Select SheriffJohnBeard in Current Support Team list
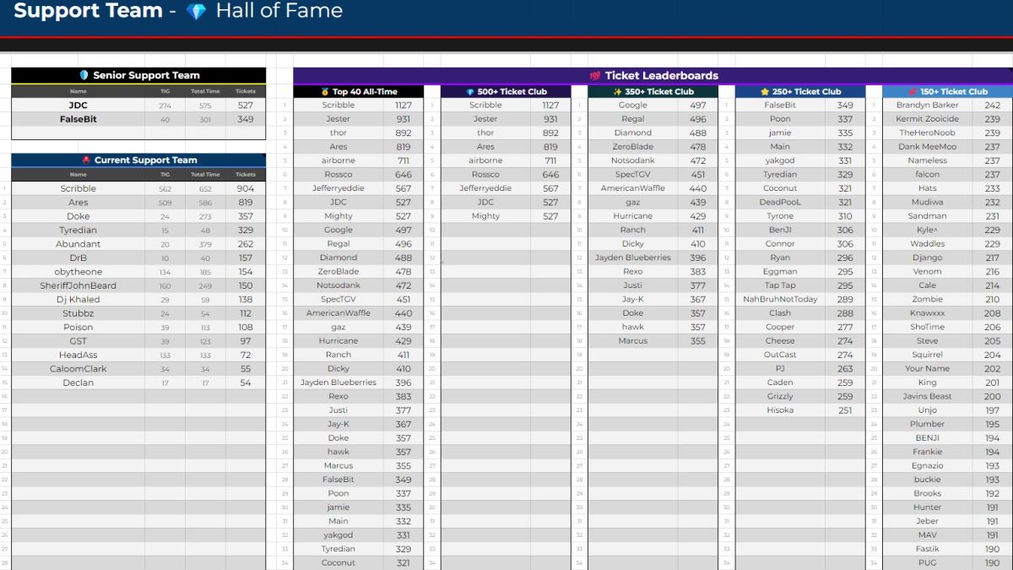This screenshot has height=570, width=1013. (x=78, y=285)
